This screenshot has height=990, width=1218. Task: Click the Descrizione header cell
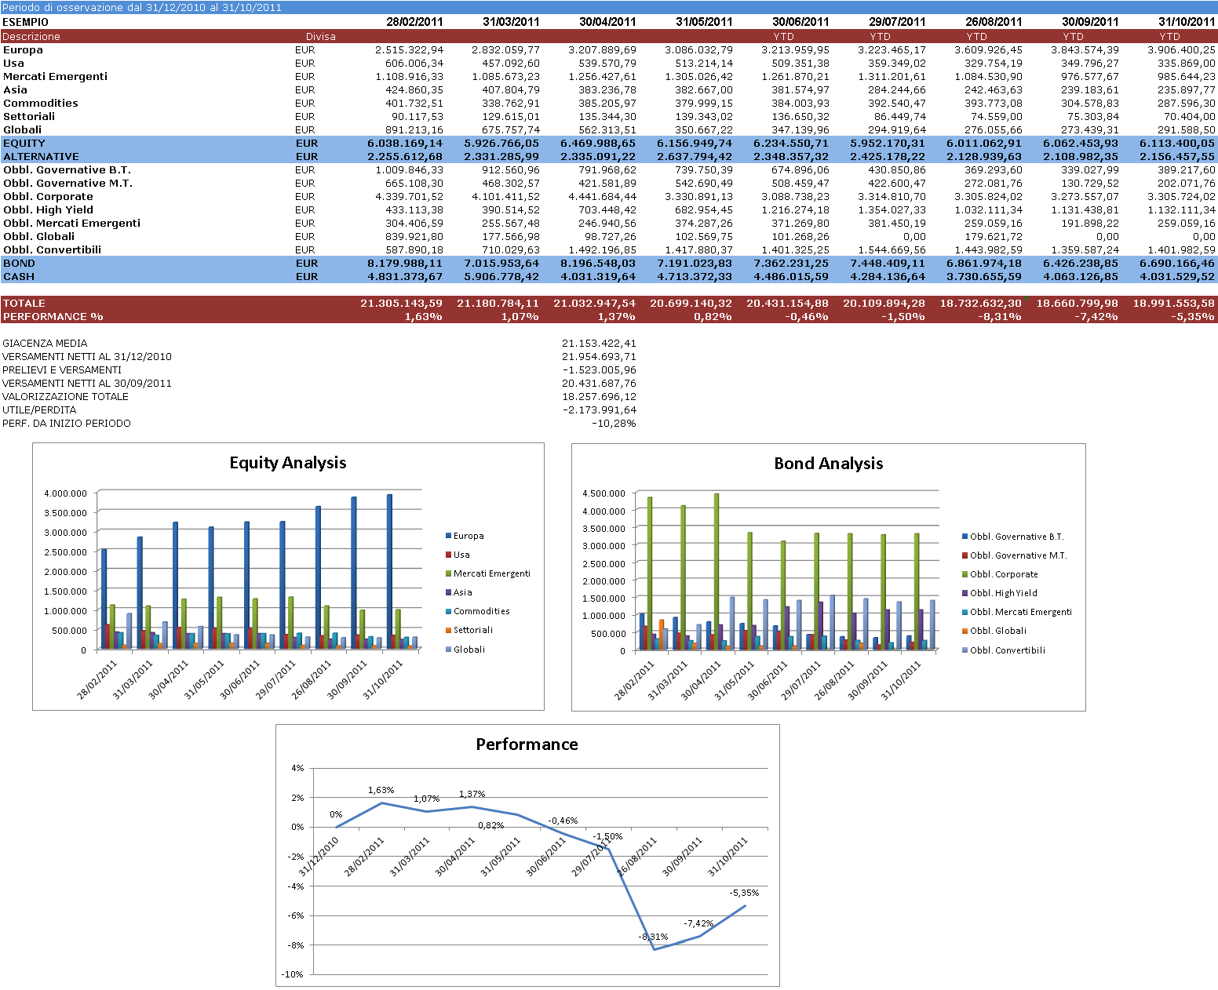pos(31,36)
